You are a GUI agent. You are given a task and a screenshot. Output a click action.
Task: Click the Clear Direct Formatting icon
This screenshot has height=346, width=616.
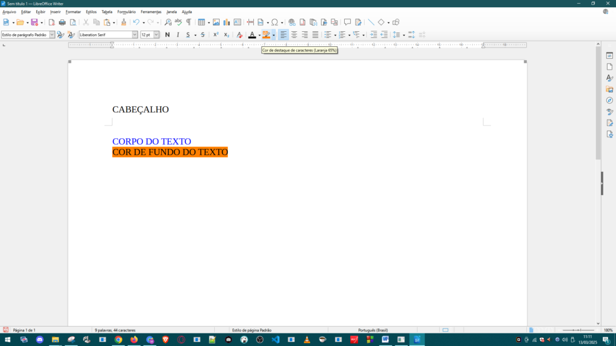[239, 35]
